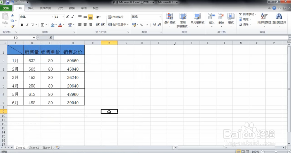Screen dimensions: 291x153
Task: Open Sort and Filter (排序和筛选)
Action: [264, 20]
